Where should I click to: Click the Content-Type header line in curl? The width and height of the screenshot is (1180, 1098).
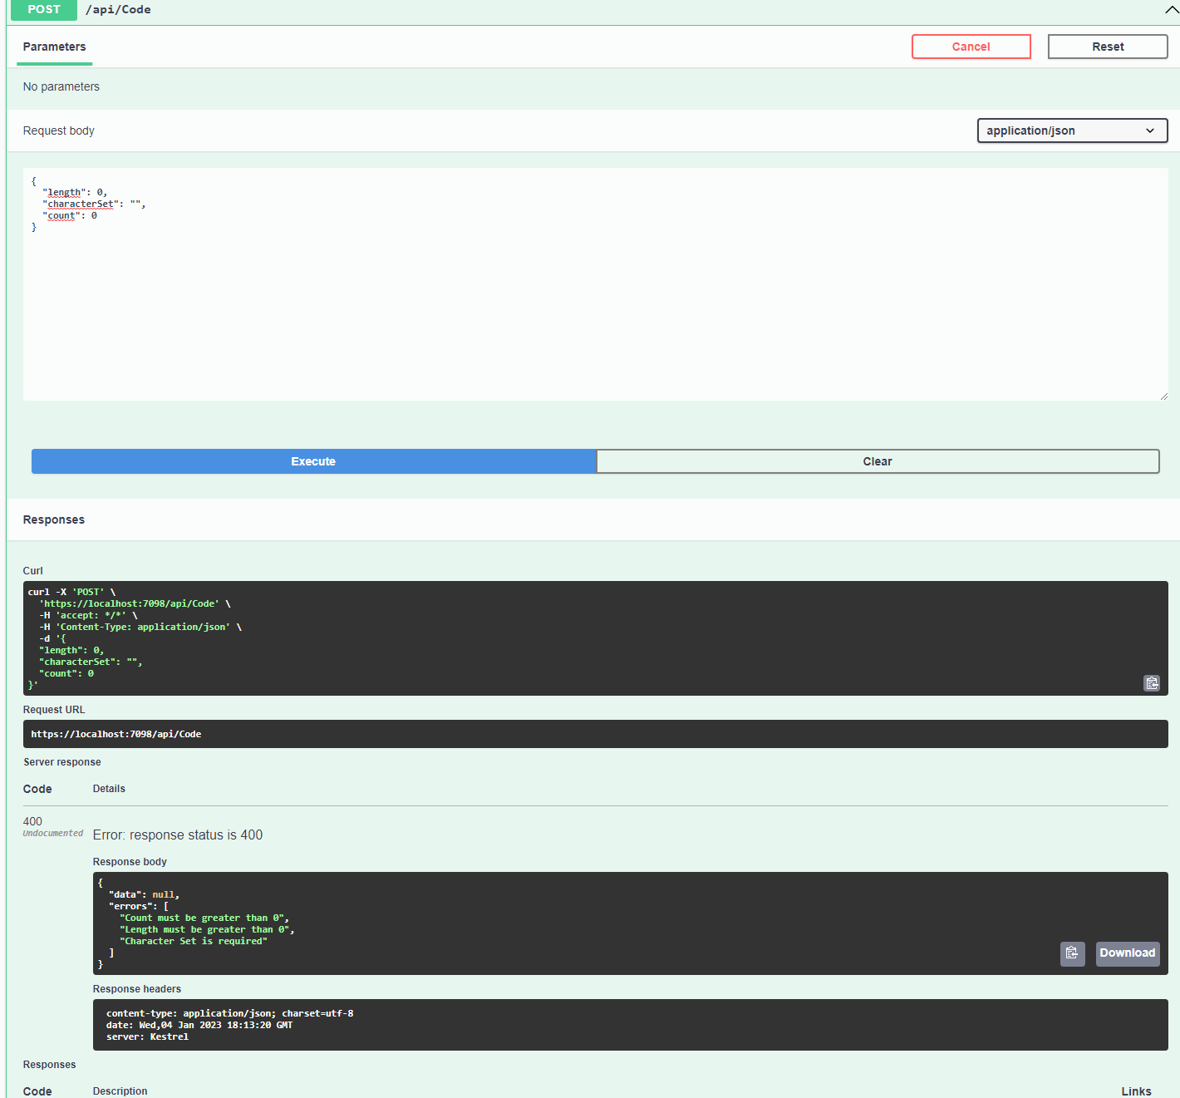pyautogui.click(x=140, y=628)
